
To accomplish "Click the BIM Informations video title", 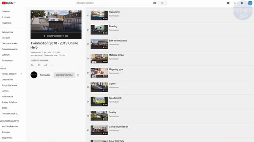I will (x=118, y=41).
